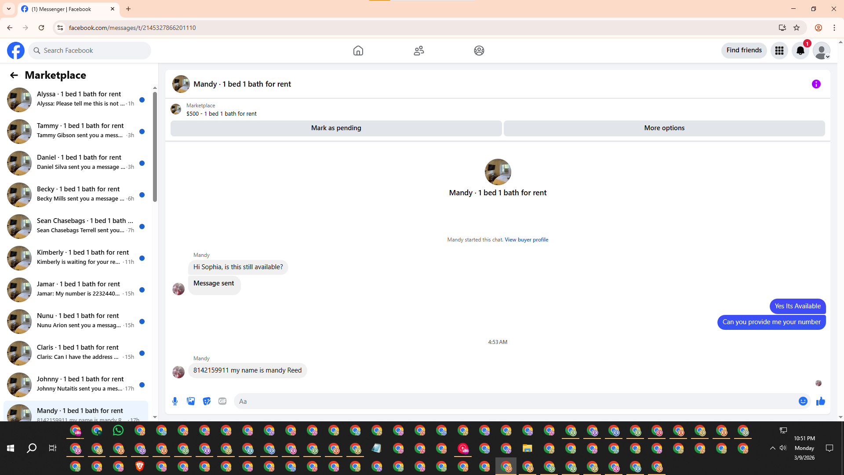Screen dimensions: 844x475
Task: Go back using the Marketplace arrow
Action: tap(14, 75)
